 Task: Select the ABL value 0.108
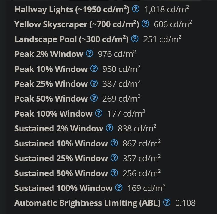pos(185,203)
